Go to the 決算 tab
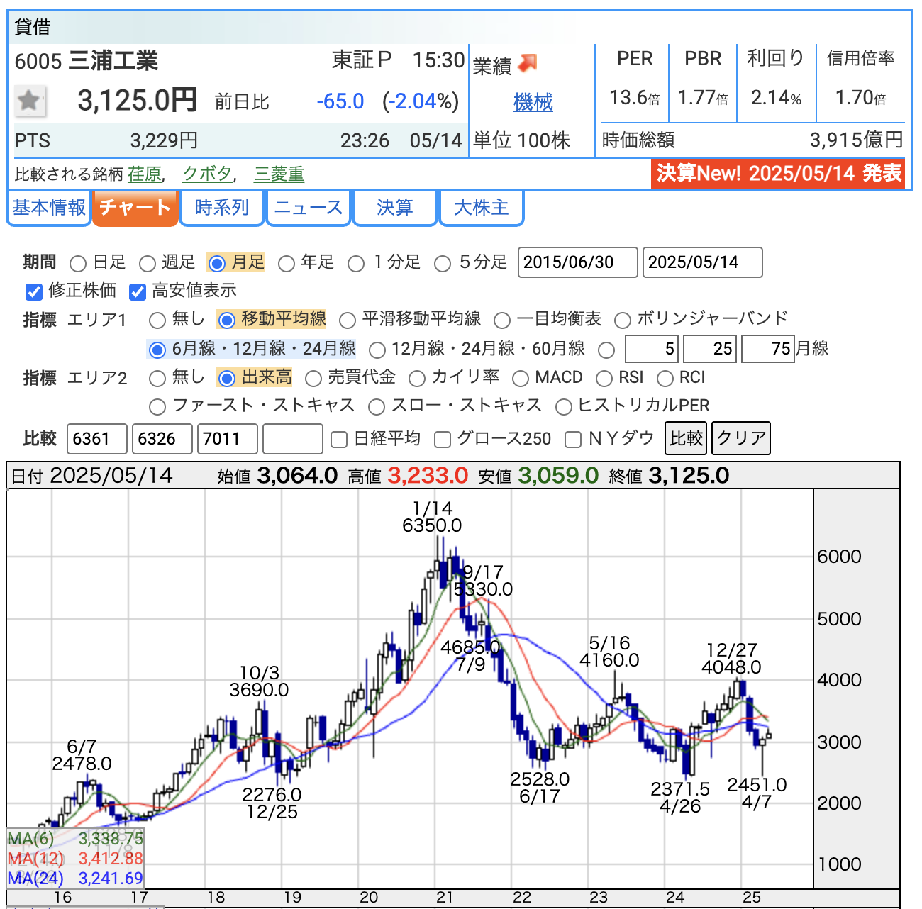Viewport: 922px width, 909px height. pyautogui.click(x=395, y=208)
